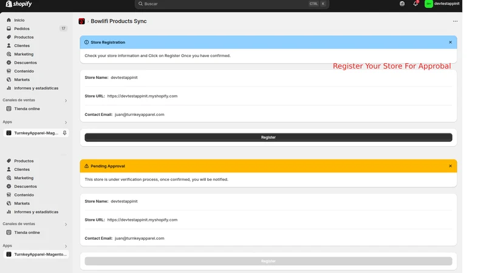Click storefront icon of Tienda online above TurnkeyApparel-Mag...

(9, 109)
